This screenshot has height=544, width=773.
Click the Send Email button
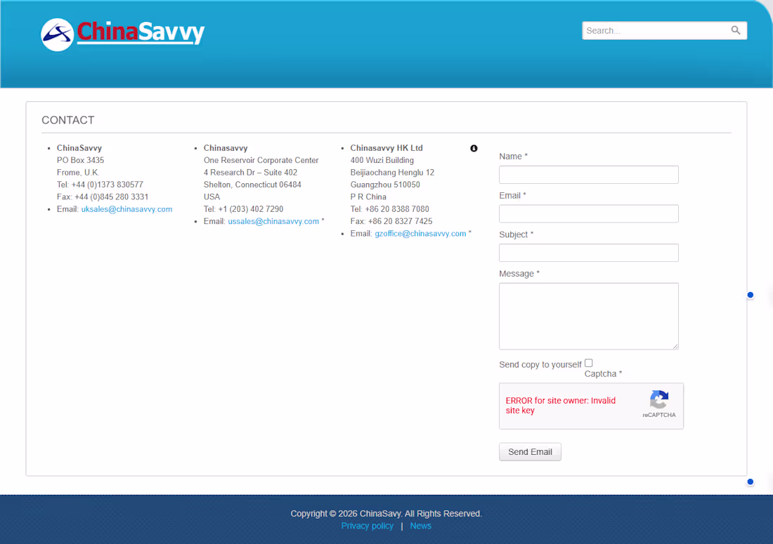click(530, 452)
